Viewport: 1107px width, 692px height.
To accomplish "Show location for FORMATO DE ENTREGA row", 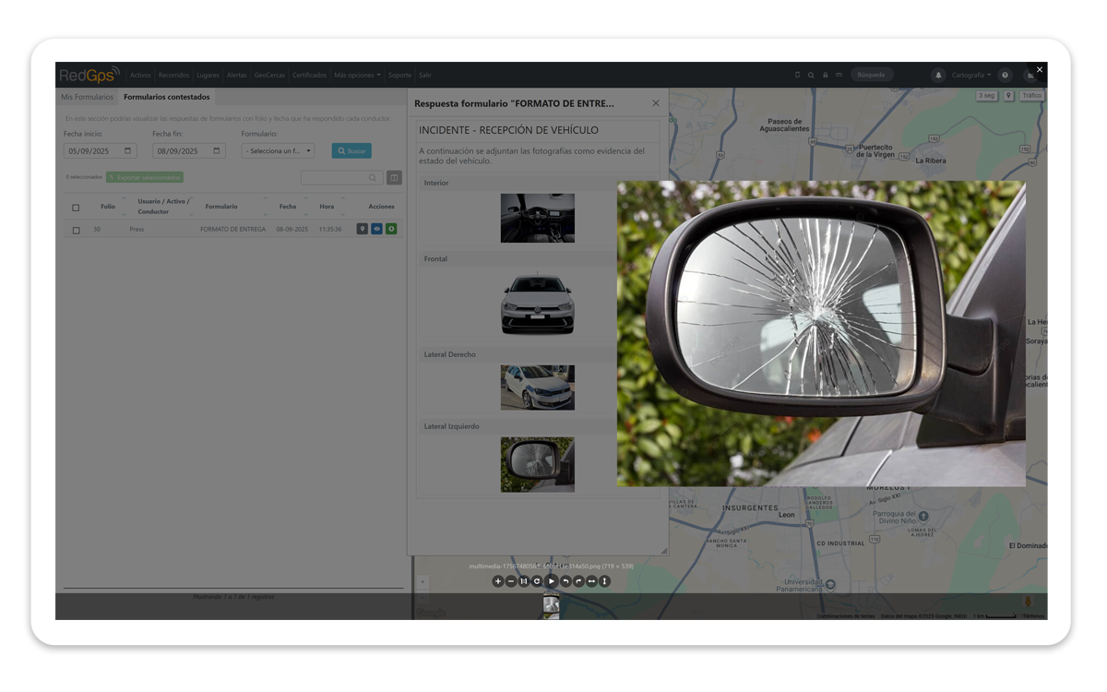I will [363, 229].
